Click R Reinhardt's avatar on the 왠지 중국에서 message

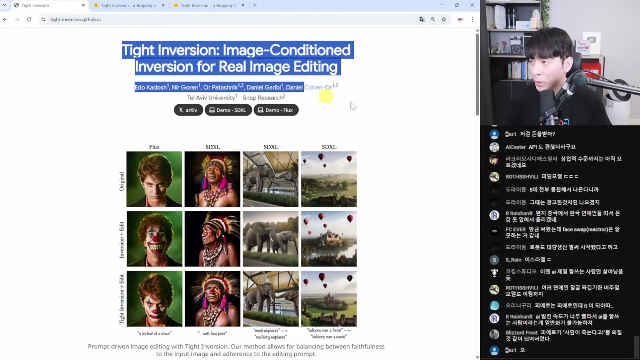pos(494,215)
